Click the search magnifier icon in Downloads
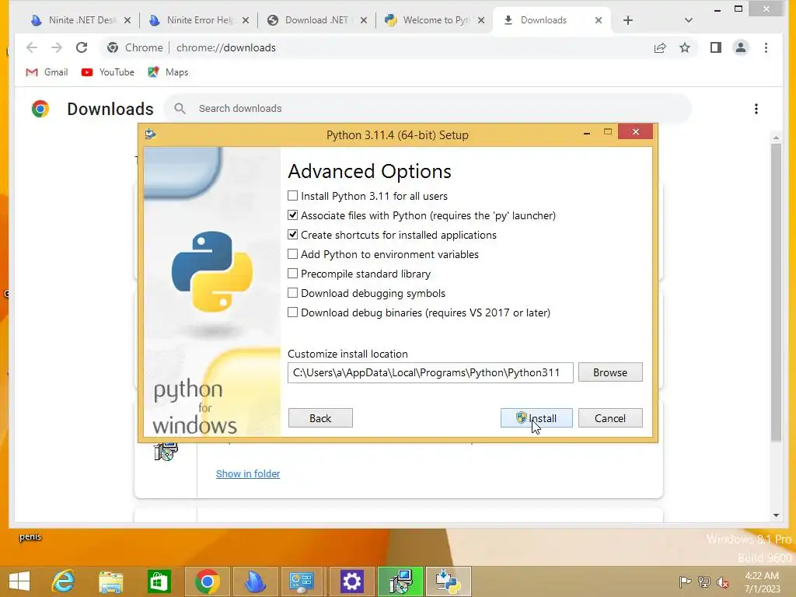 pos(180,108)
